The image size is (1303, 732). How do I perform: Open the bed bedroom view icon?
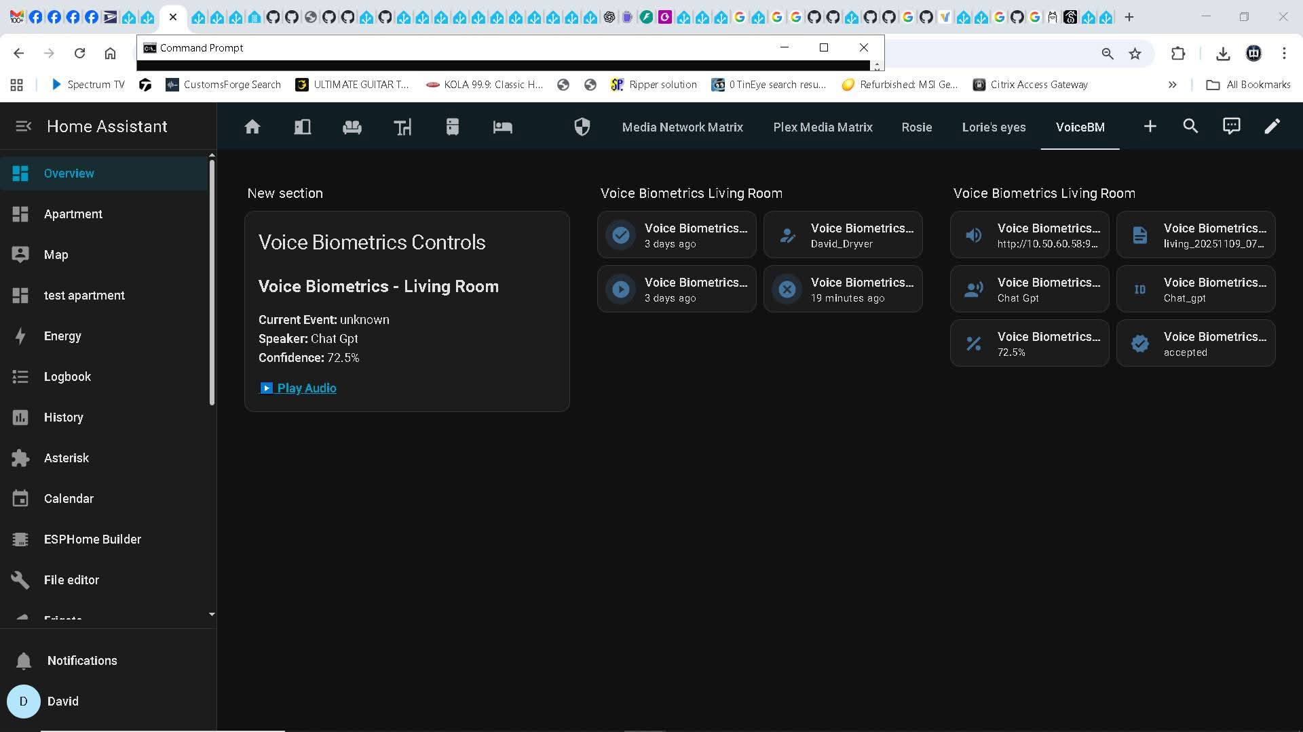502,127
